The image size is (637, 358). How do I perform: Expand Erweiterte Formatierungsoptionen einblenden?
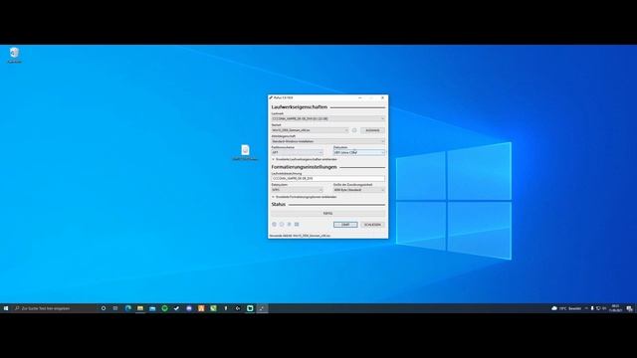[305, 197]
